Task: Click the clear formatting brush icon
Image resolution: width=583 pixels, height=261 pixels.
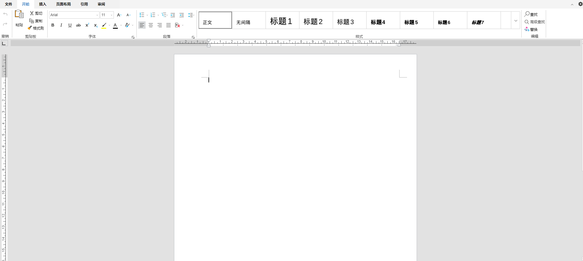Action: 127,25
